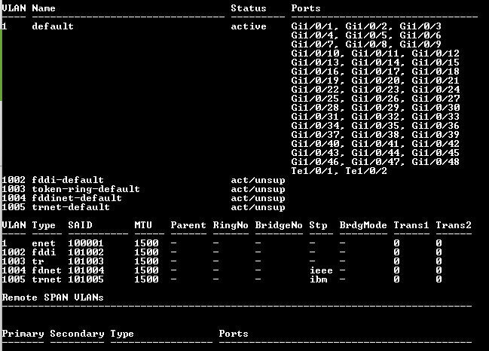The width and height of the screenshot is (489, 351).
Task: Click the 'SAID' column header
Action: click(80, 225)
